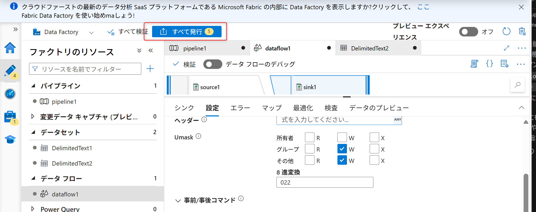Toggle データ フローのデバッグ switch

click(213, 64)
